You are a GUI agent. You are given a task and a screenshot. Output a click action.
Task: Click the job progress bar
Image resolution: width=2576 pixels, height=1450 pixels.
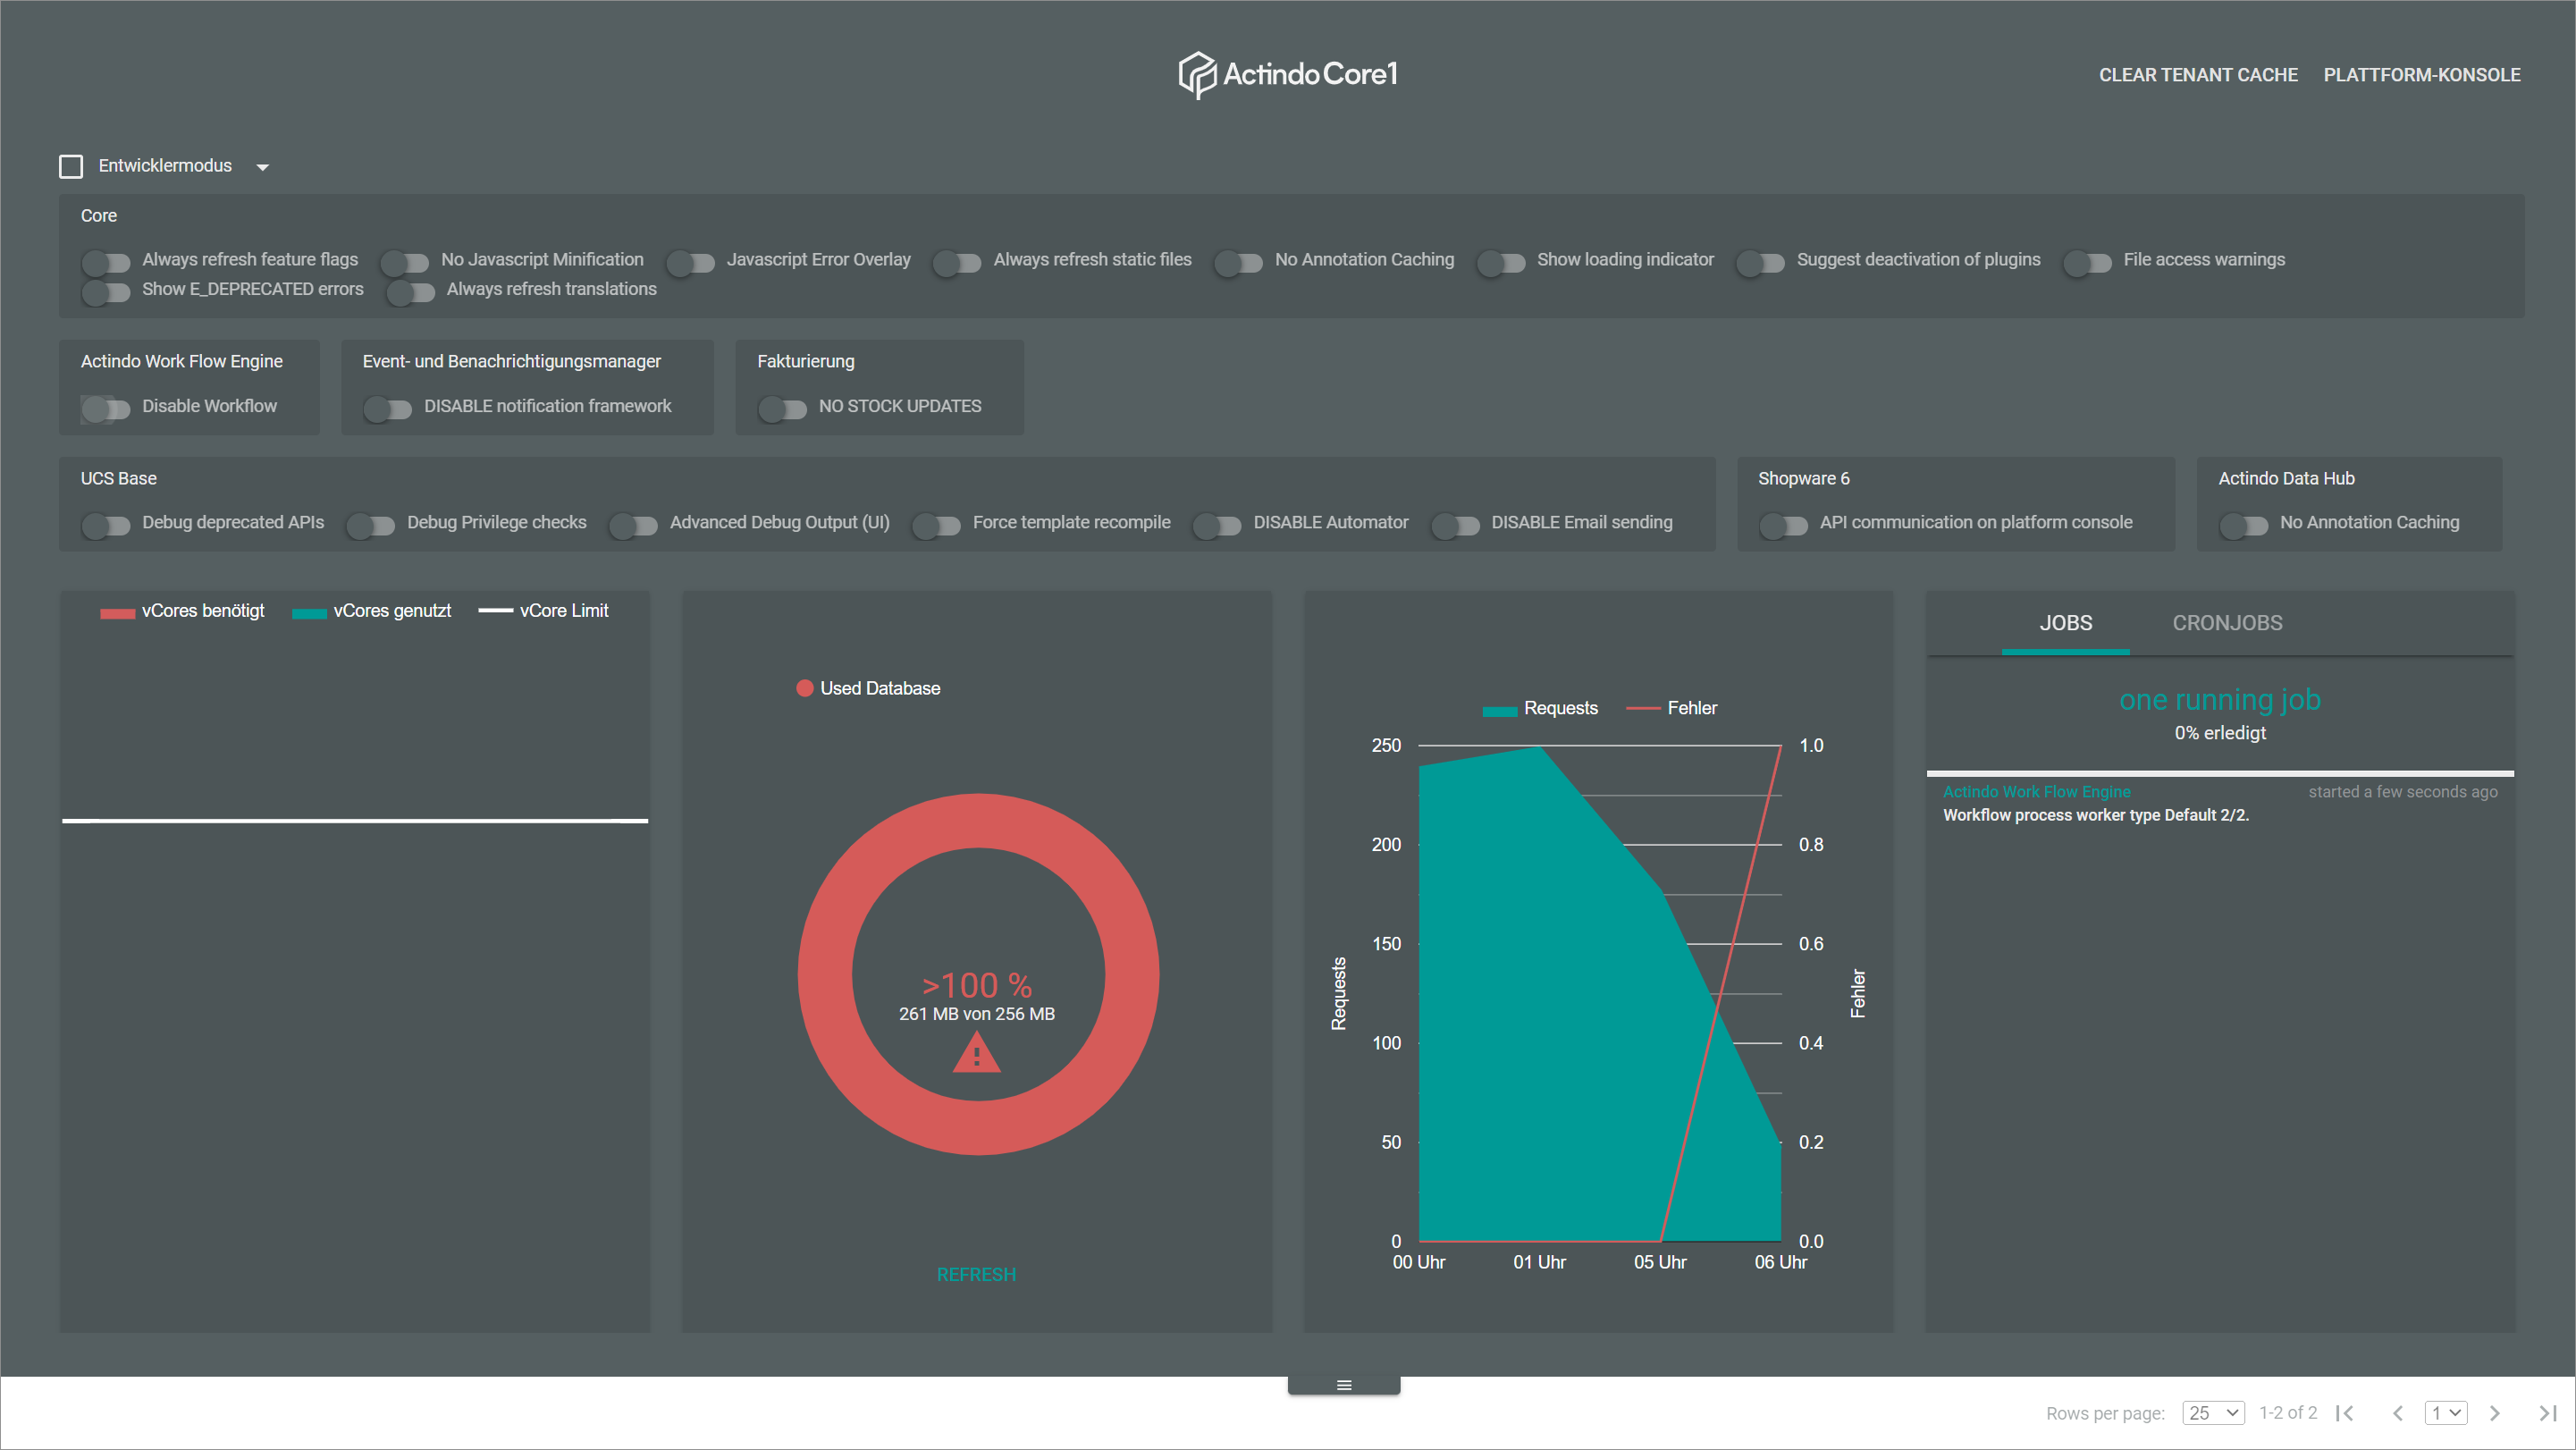point(2220,773)
